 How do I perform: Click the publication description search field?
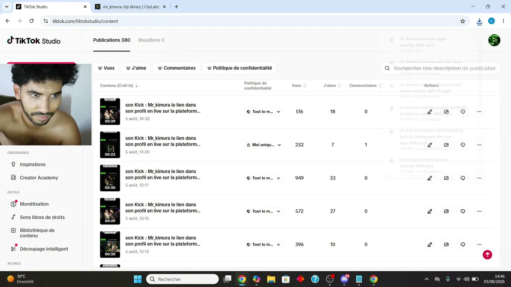point(440,68)
